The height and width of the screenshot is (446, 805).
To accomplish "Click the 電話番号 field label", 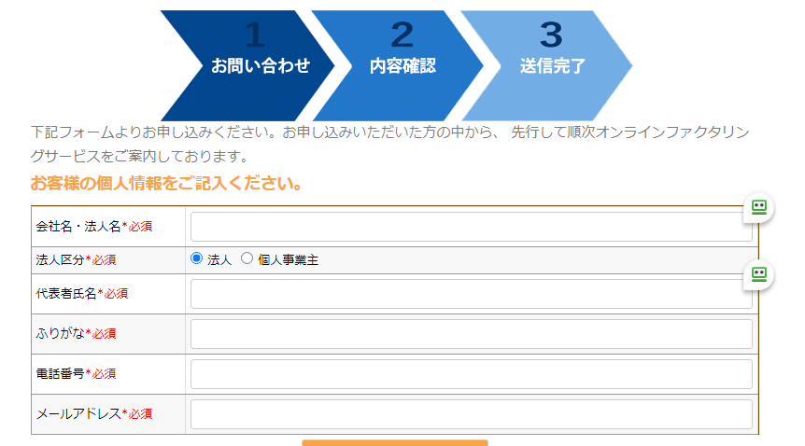I will coord(60,373).
